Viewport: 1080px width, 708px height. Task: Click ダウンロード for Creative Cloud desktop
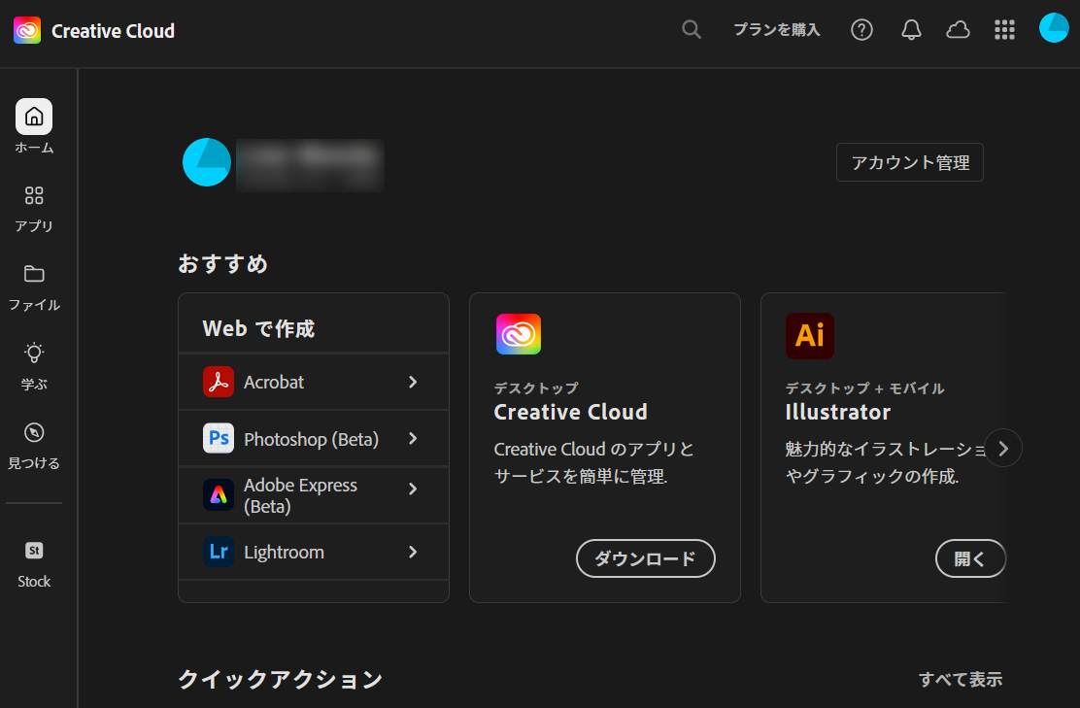646,558
